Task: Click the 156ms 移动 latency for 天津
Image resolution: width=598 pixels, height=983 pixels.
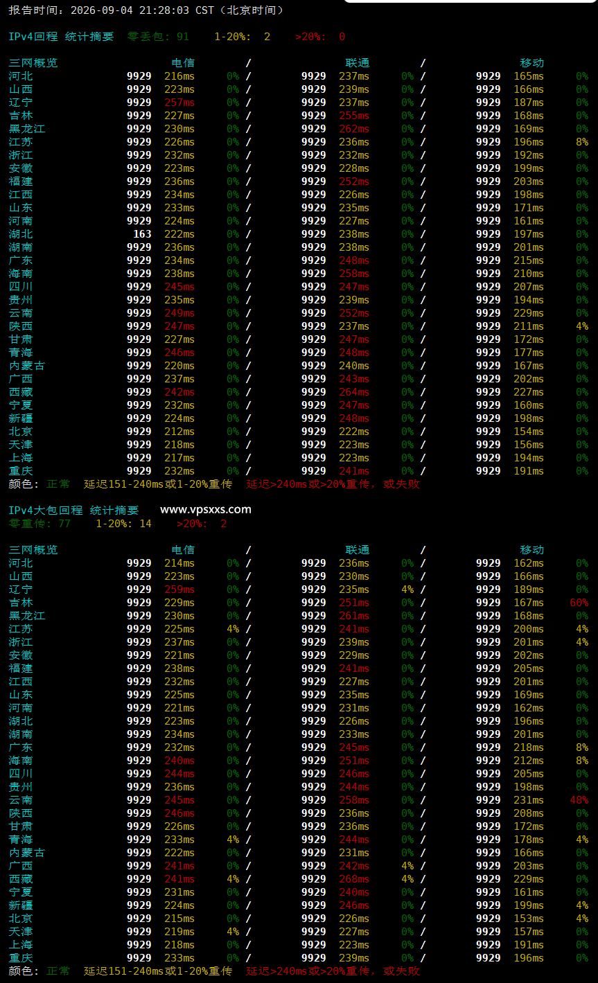Action: (529, 445)
